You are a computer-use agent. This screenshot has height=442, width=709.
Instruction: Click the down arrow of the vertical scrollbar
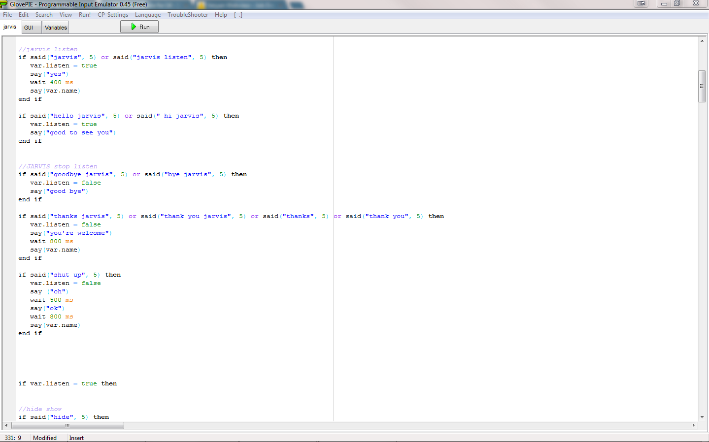[x=703, y=416]
